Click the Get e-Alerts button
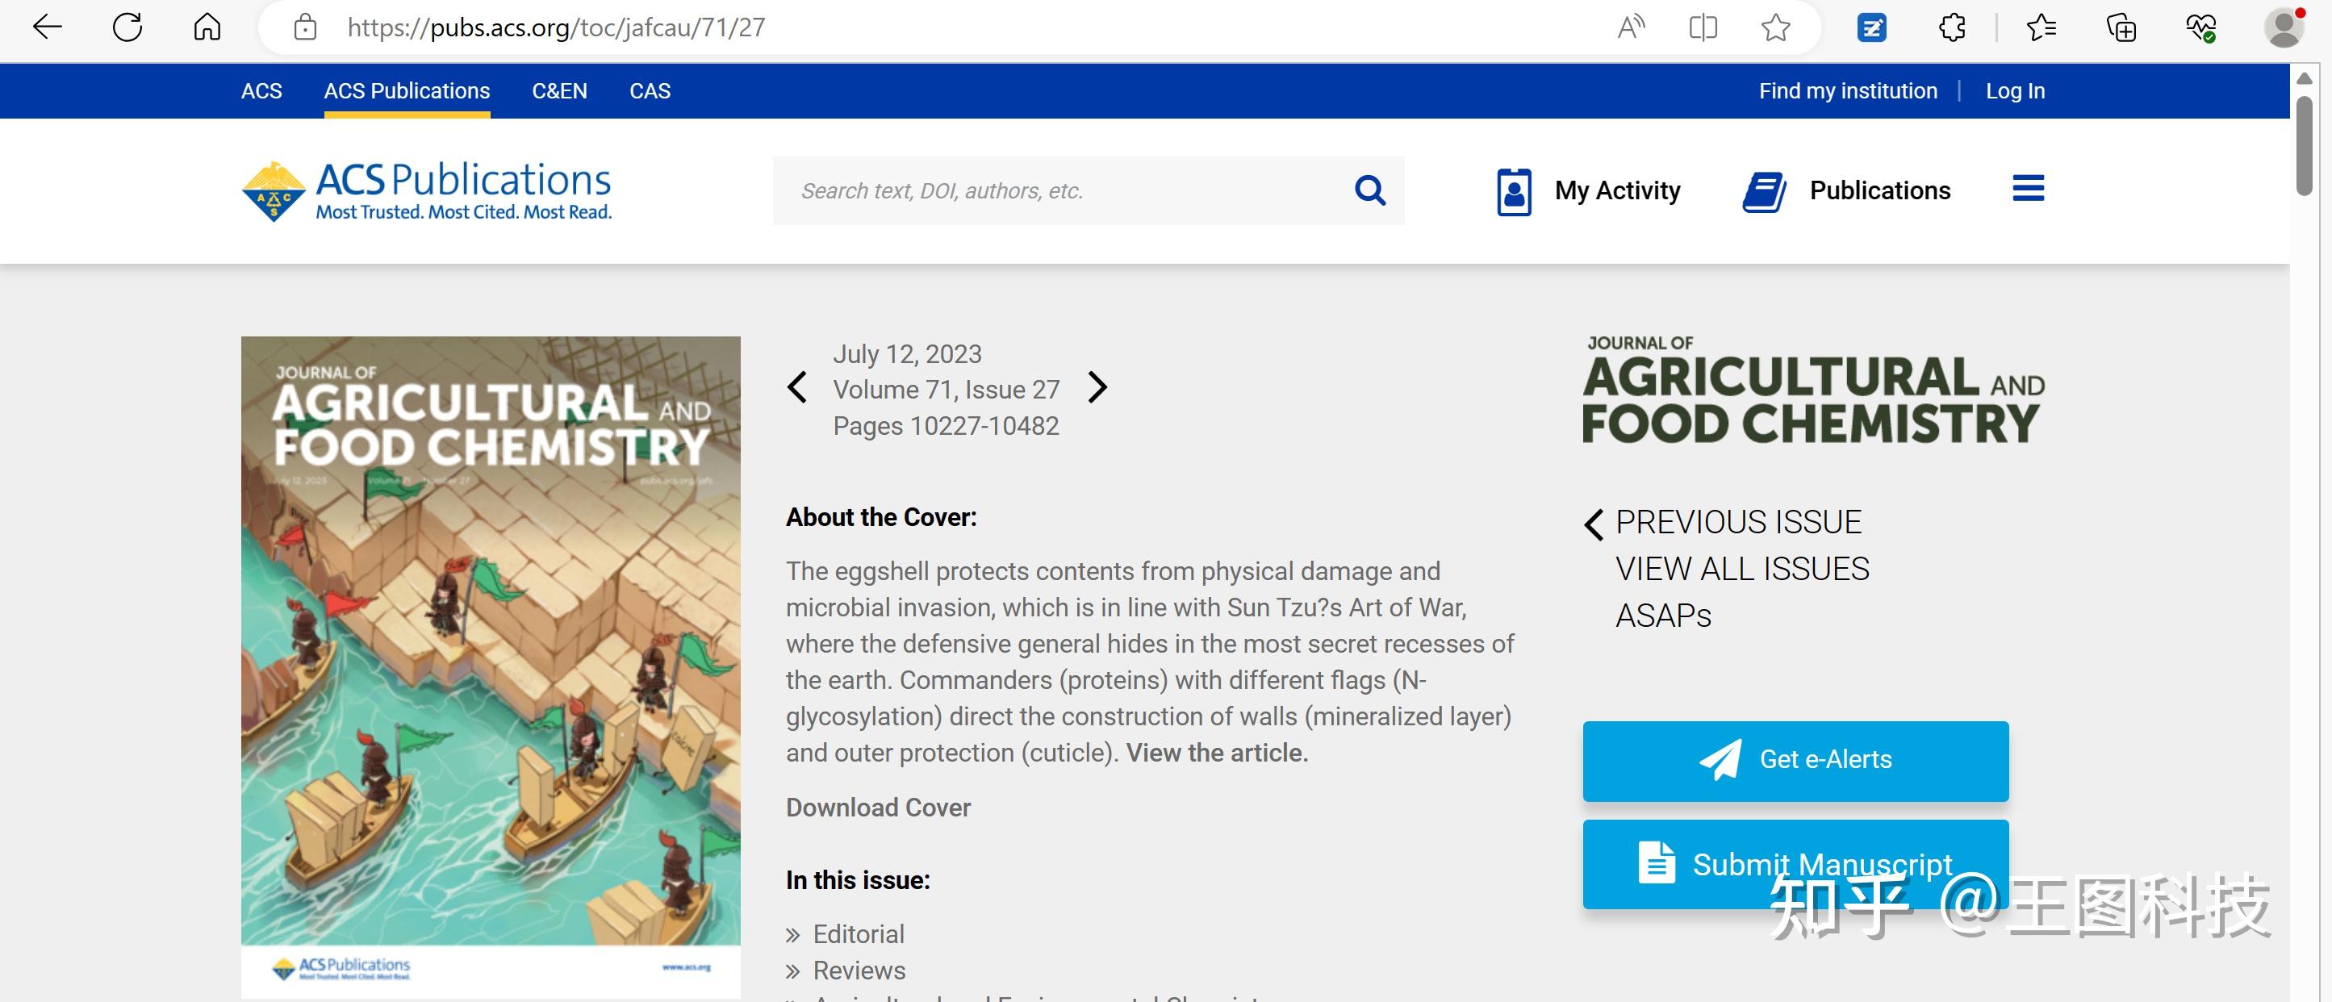Image resolution: width=2332 pixels, height=1002 pixels. tap(1795, 760)
